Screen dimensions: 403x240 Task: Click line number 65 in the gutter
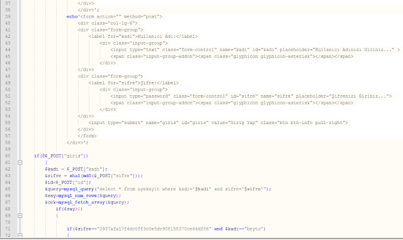click(x=8, y=189)
